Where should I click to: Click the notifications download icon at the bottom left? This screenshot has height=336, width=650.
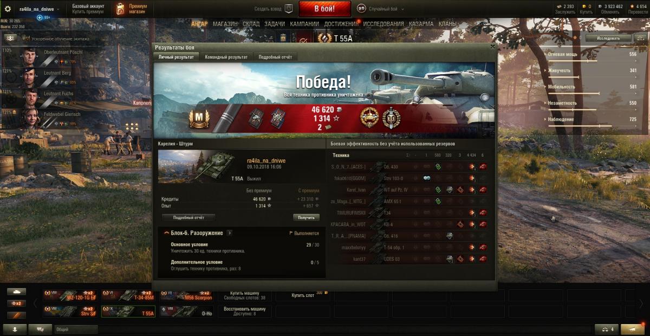click(15, 329)
